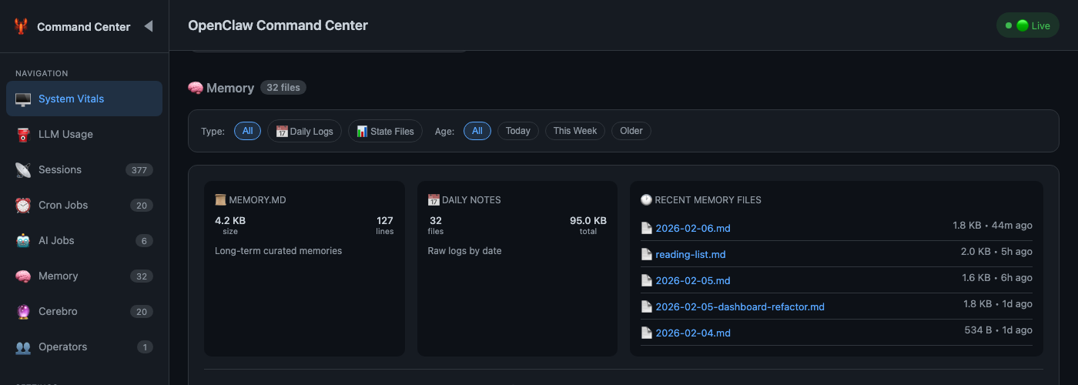Click the AI Jobs badge showing 6
Screen dimensions: 1078x385
click(x=144, y=241)
